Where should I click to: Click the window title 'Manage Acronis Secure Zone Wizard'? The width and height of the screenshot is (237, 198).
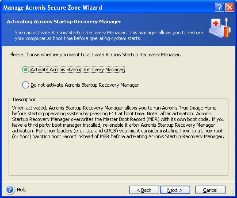pyautogui.click(x=53, y=7)
